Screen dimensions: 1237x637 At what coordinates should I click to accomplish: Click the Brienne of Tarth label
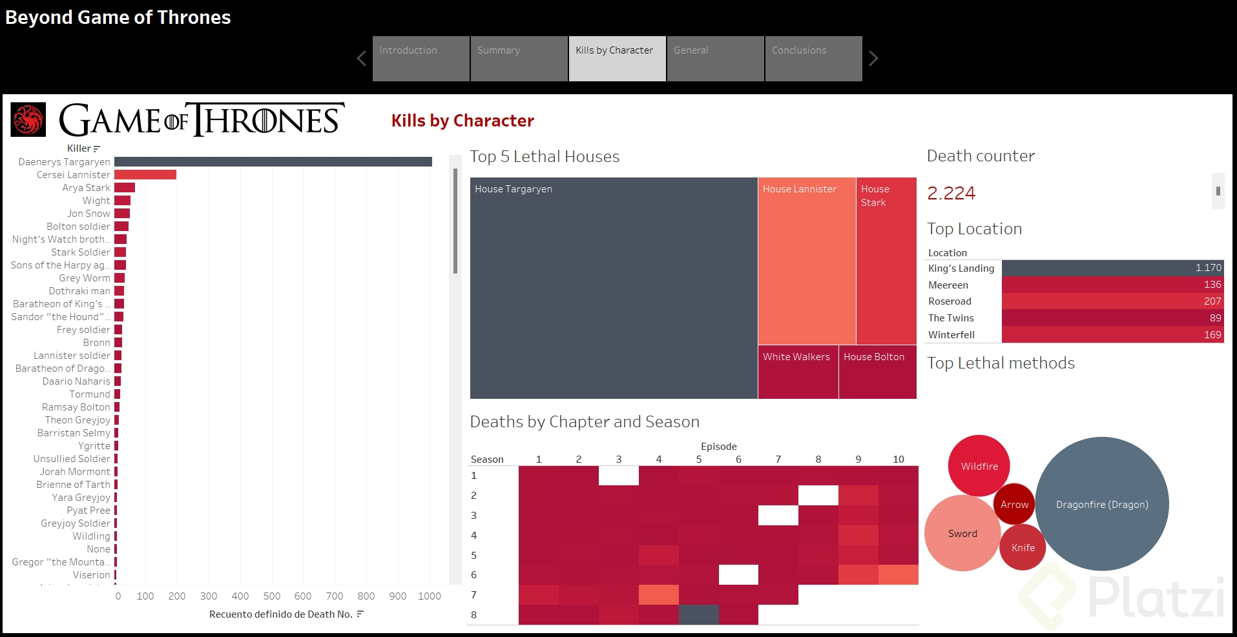(73, 485)
